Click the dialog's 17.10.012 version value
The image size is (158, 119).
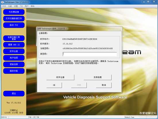[68, 44]
